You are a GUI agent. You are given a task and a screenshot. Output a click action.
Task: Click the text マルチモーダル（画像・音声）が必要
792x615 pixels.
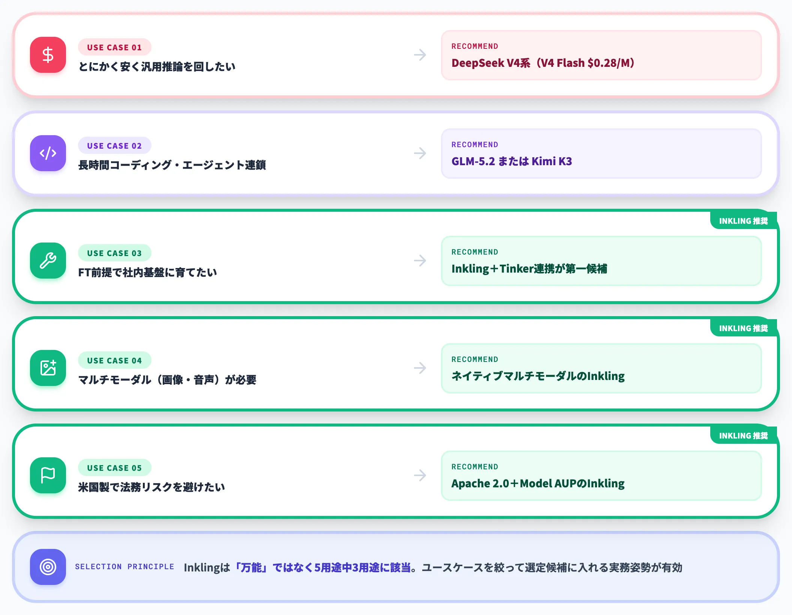pos(167,380)
